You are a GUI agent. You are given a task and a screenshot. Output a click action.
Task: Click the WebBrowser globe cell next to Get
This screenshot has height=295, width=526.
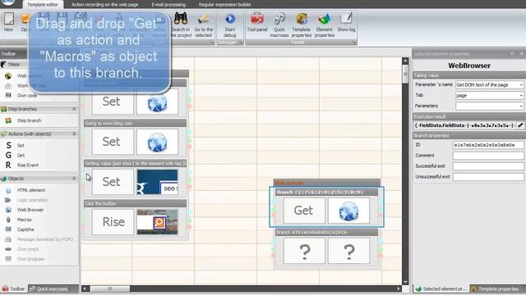pos(348,211)
